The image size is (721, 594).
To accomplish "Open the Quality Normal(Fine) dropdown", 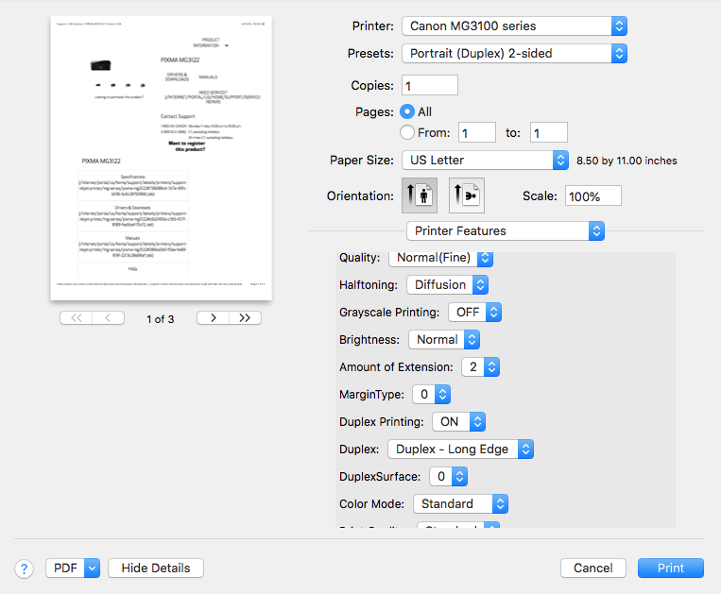I will coord(441,258).
